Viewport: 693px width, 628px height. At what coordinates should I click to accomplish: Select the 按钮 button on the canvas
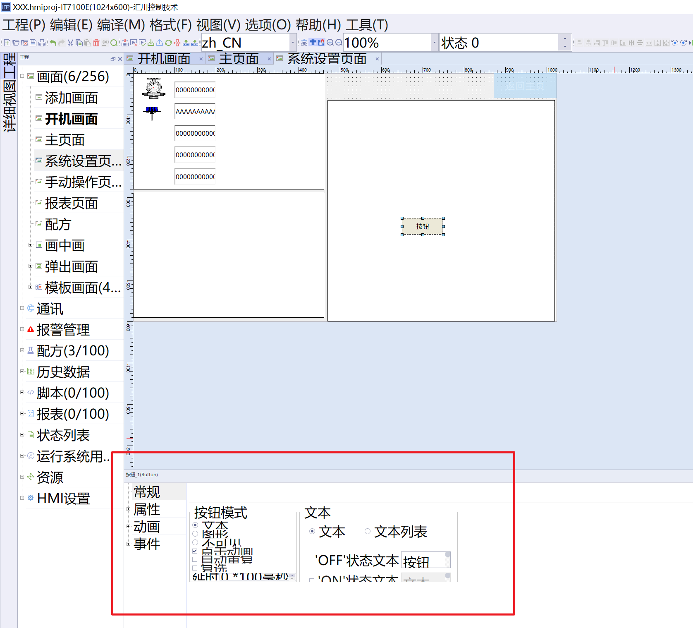click(x=423, y=226)
